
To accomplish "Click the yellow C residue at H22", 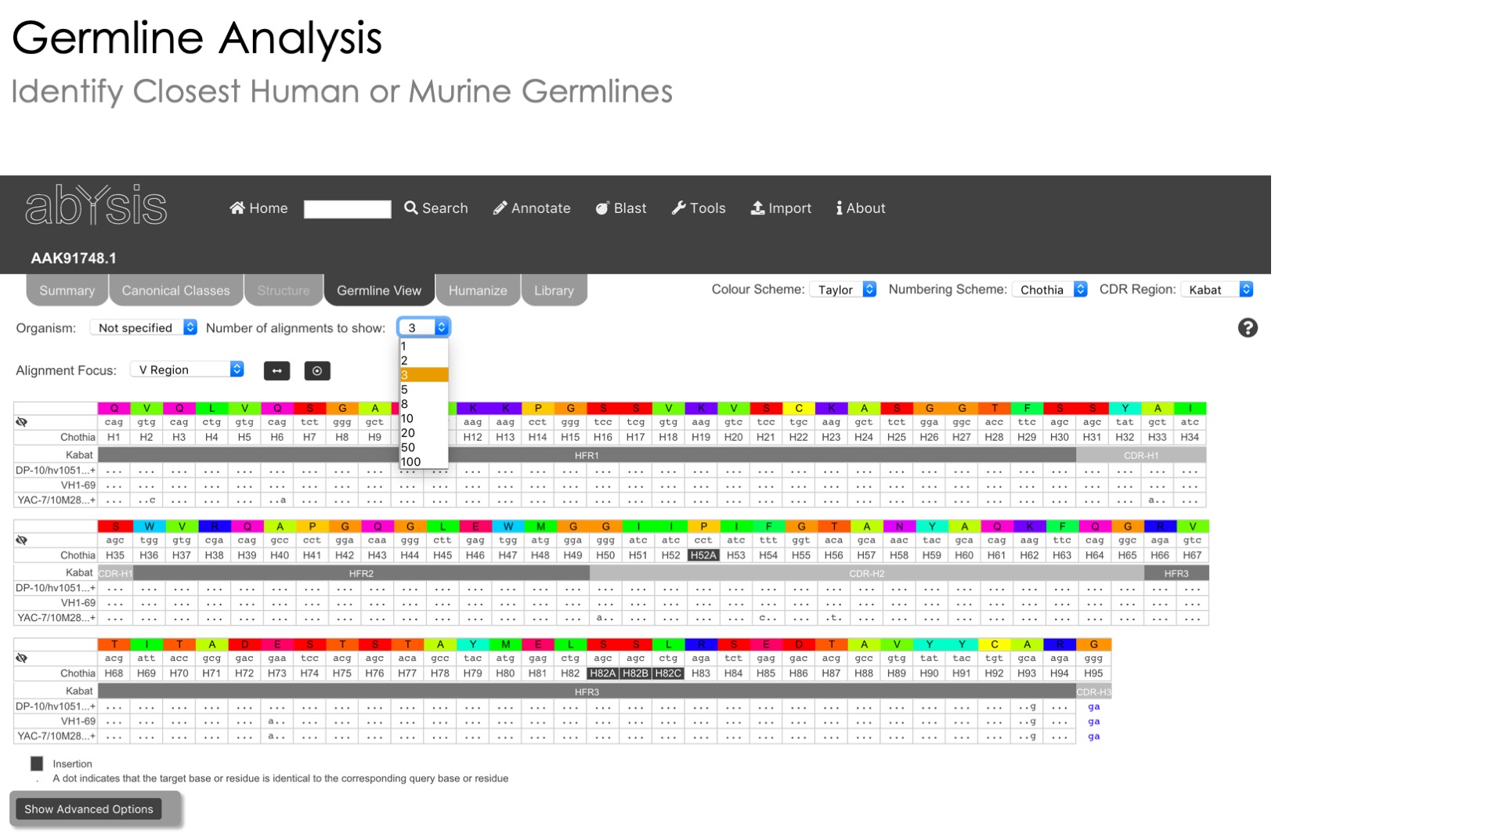I will pyautogui.click(x=798, y=408).
